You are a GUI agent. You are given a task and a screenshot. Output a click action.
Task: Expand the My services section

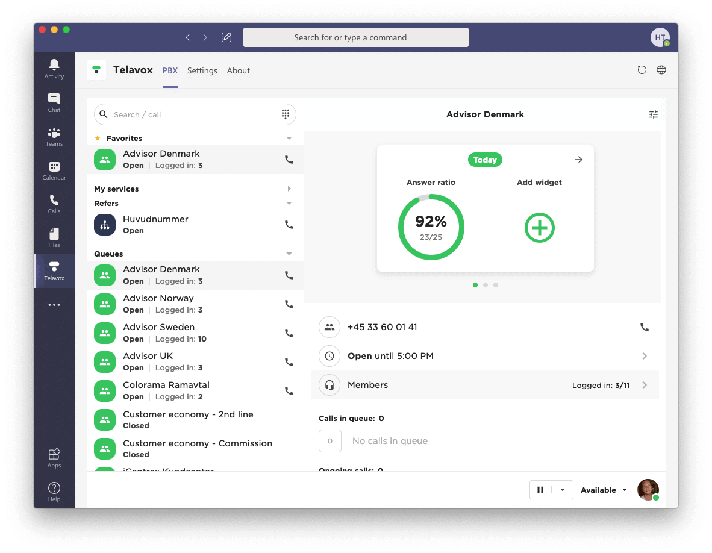[289, 189]
